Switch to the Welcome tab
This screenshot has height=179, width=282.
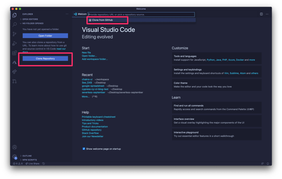click(x=80, y=14)
